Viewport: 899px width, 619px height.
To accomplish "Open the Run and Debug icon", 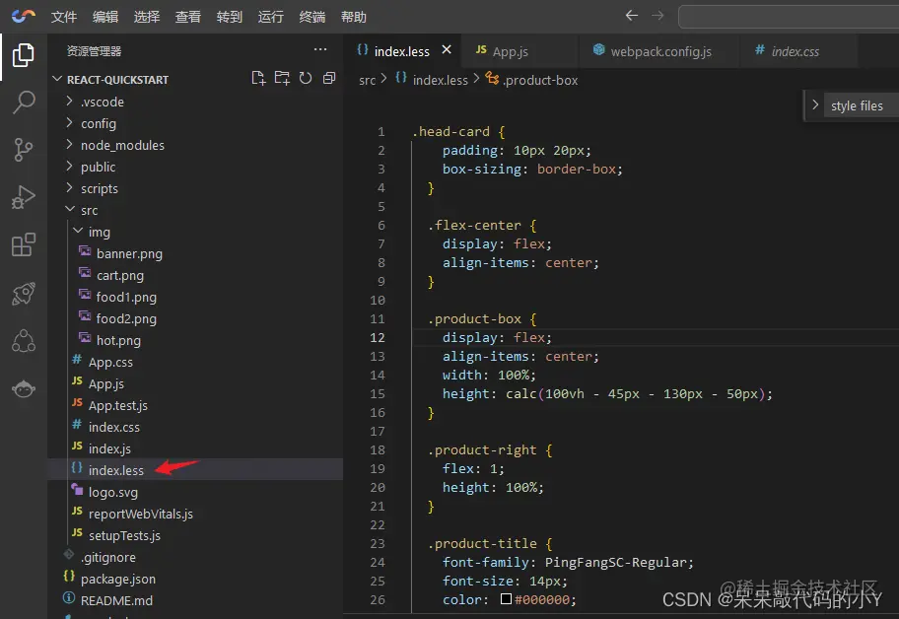I will pyautogui.click(x=24, y=197).
